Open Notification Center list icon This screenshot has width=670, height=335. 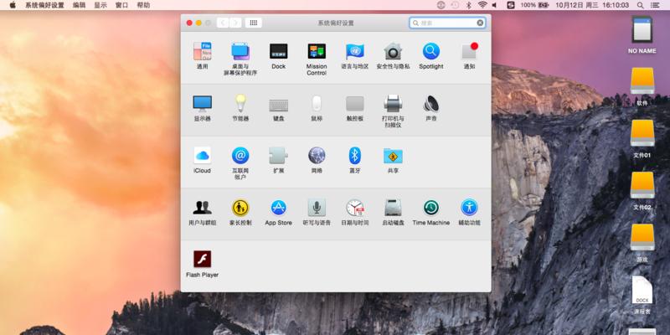click(x=654, y=5)
